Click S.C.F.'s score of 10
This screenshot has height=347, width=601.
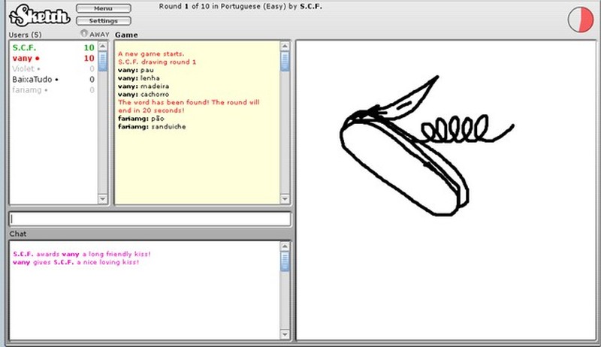89,48
